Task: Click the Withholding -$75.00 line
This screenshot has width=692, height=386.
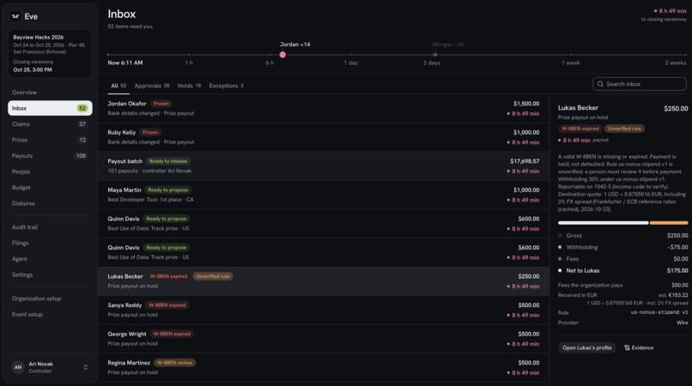Action: tap(622, 247)
